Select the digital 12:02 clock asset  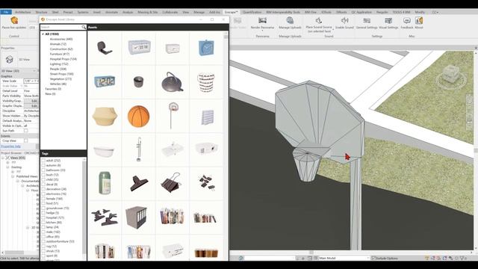pos(105,81)
